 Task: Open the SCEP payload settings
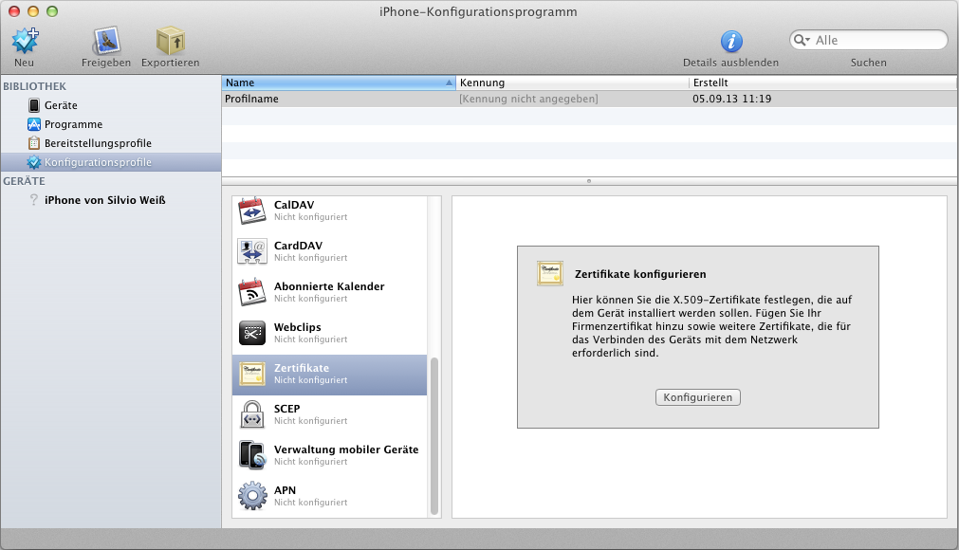(x=330, y=414)
